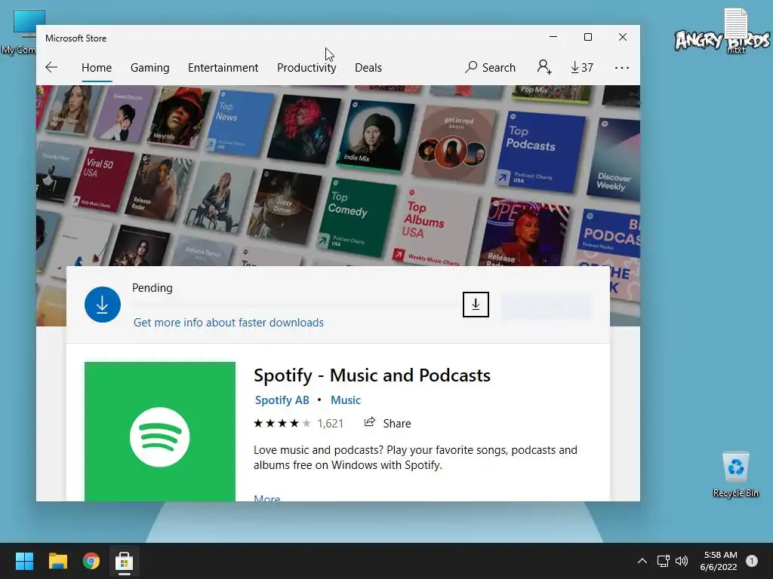Click the Search button

[x=490, y=67]
